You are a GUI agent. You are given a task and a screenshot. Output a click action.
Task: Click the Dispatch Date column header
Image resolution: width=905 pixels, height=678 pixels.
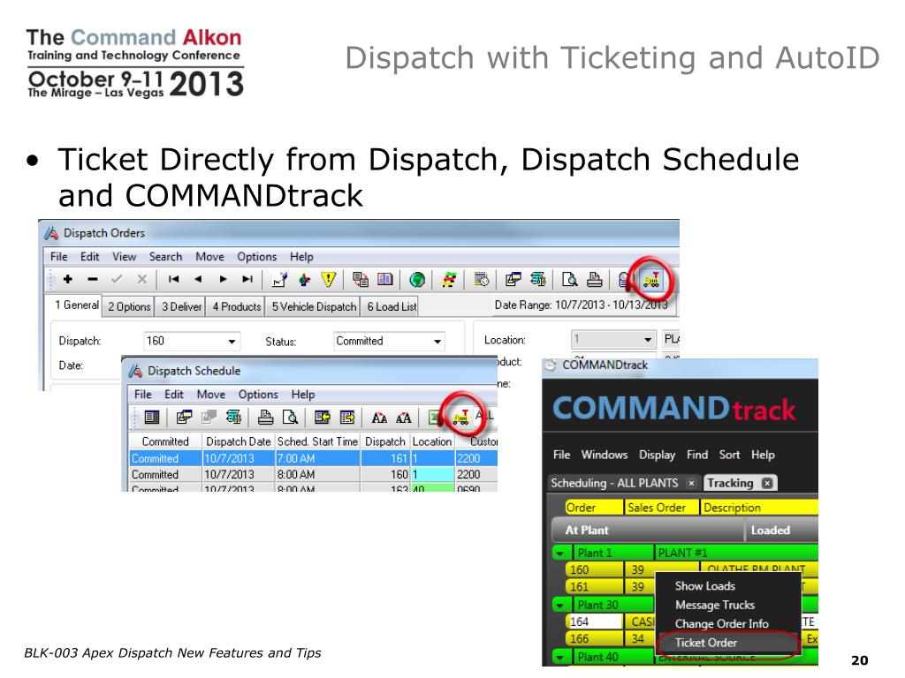click(x=239, y=441)
